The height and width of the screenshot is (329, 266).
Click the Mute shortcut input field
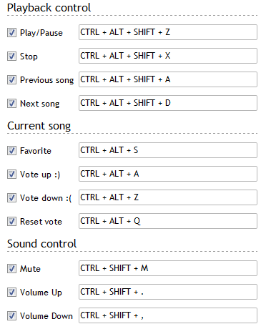pyautogui.click(x=168, y=268)
